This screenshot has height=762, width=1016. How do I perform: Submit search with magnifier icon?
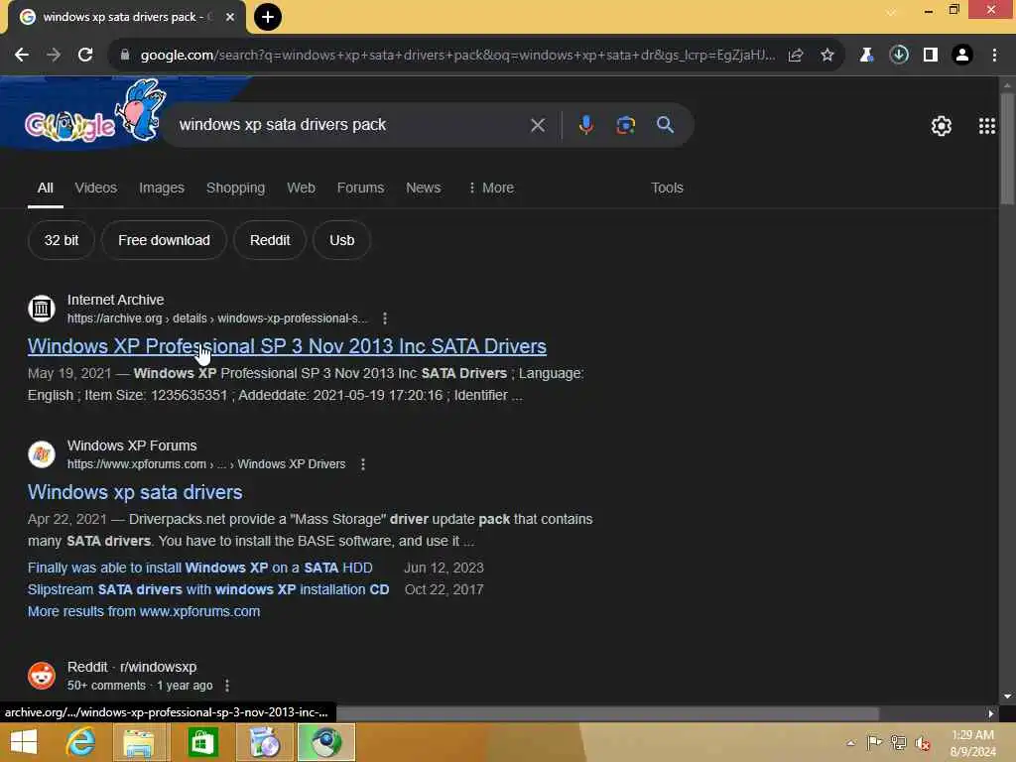[666, 125]
